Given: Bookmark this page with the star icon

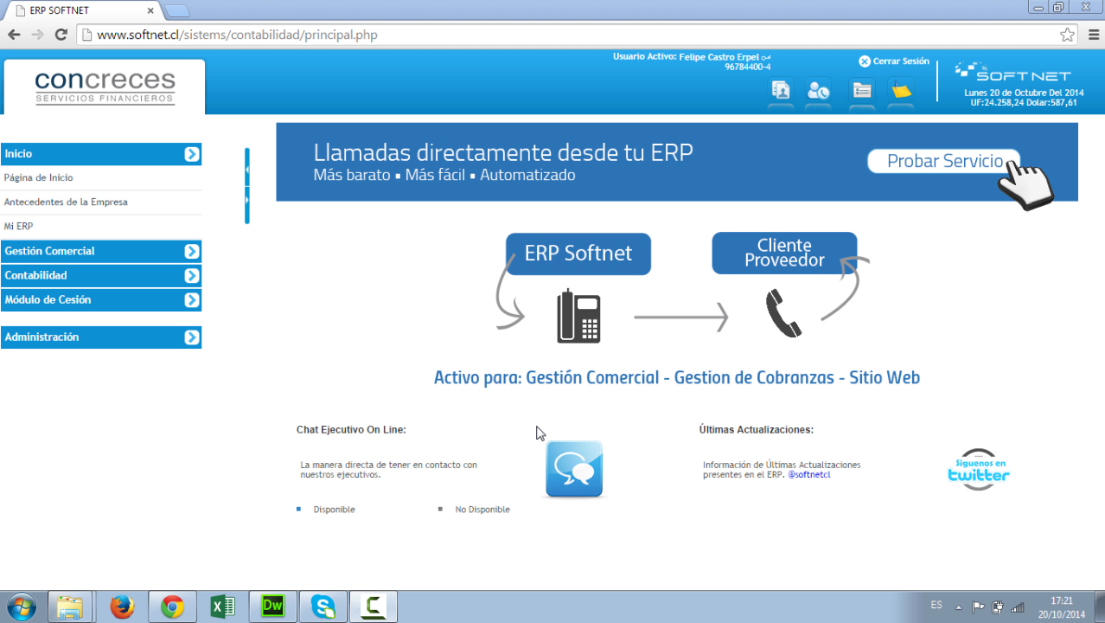Looking at the screenshot, I should pyautogui.click(x=1068, y=35).
